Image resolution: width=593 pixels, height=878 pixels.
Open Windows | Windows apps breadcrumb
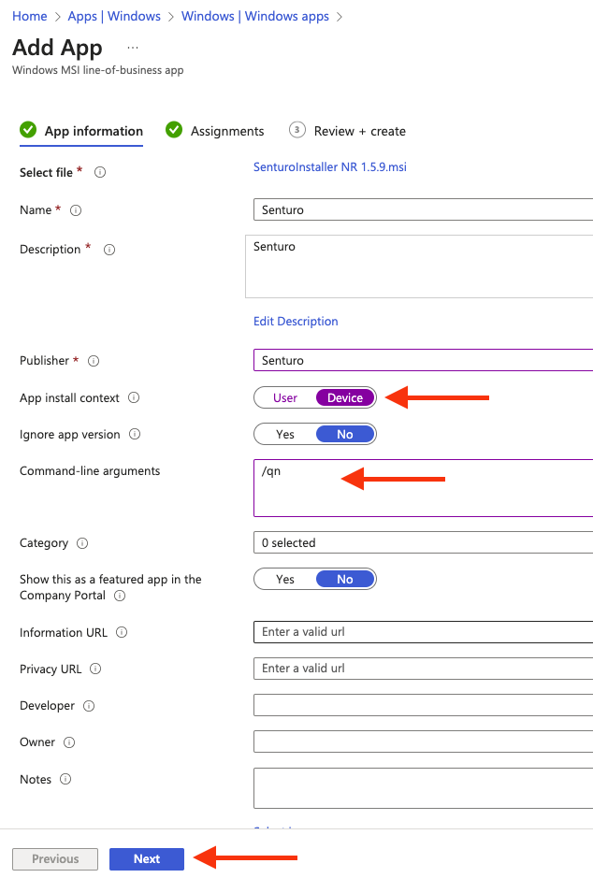[255, 16]
